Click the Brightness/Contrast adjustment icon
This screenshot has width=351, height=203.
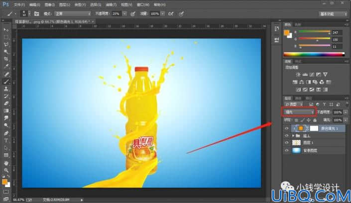click(298, 75)
